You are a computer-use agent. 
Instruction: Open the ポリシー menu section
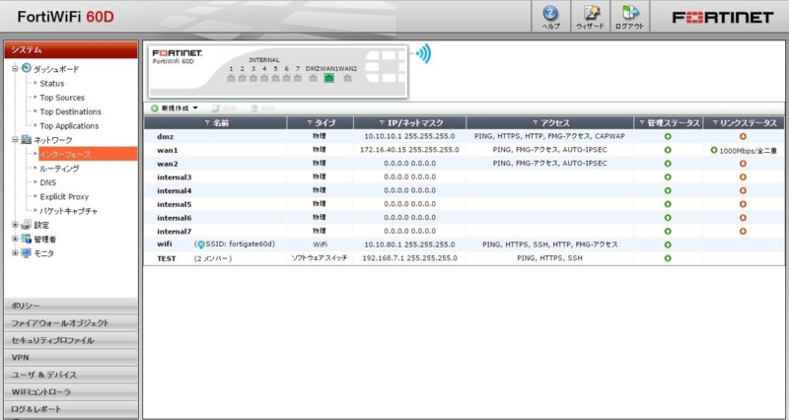(x=71, y=306)
